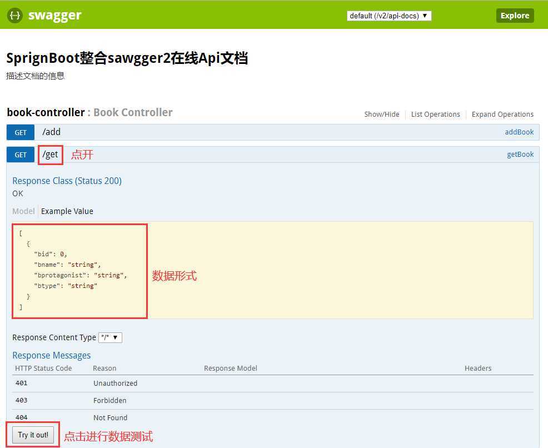Click the 'Reason' column header
Image resolution: width=548 pixels, height=448 pixels.
pos(104,368)
